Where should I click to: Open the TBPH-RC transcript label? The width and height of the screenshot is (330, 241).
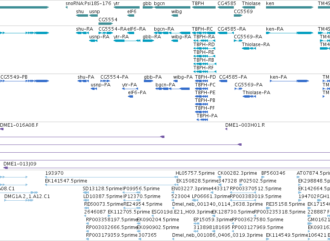click(202, 29)
